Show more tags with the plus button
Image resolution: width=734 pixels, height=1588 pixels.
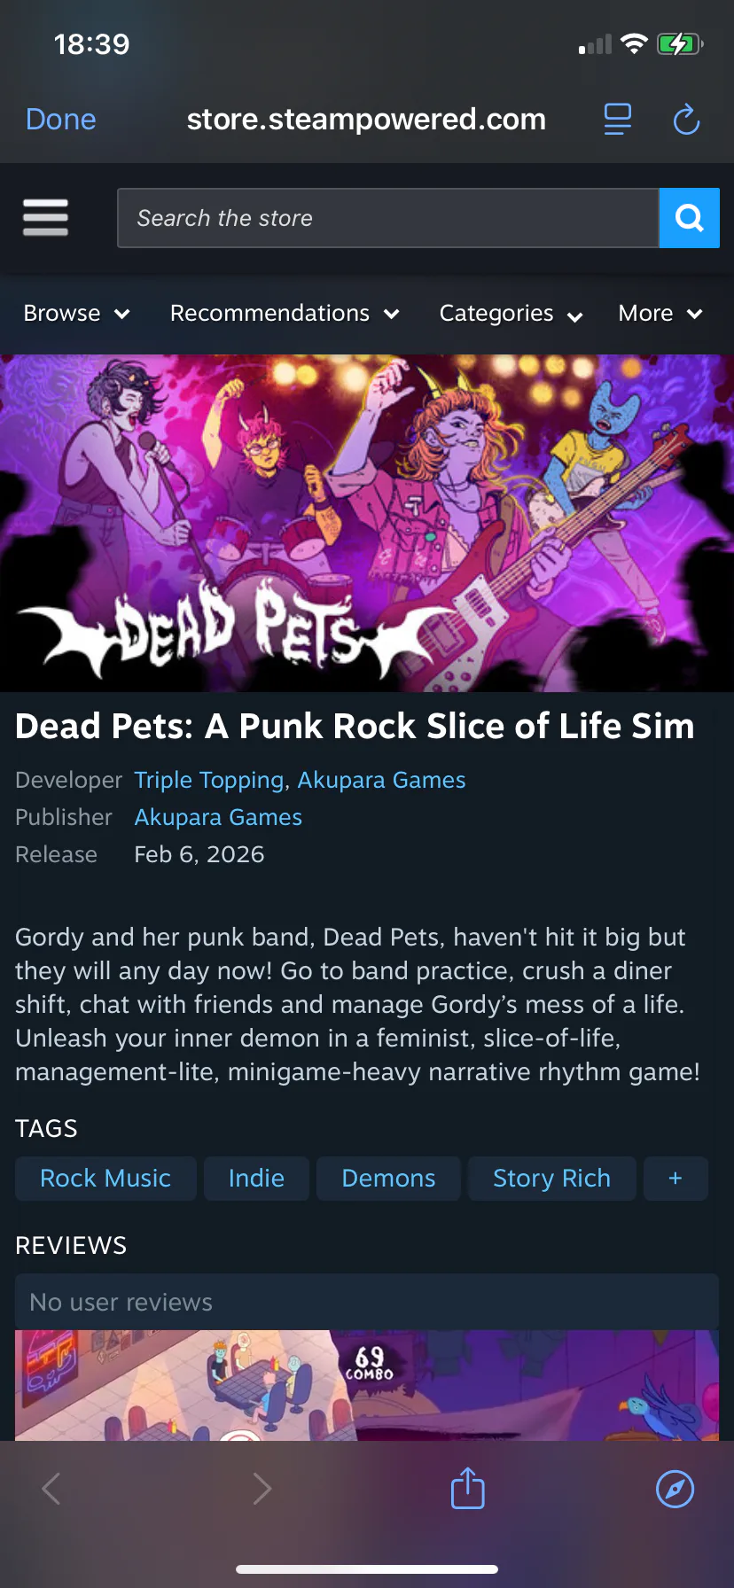(x=675, y=1179)
